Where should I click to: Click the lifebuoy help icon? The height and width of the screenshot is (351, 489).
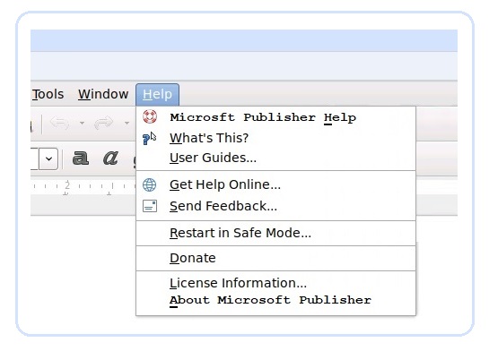150,116
